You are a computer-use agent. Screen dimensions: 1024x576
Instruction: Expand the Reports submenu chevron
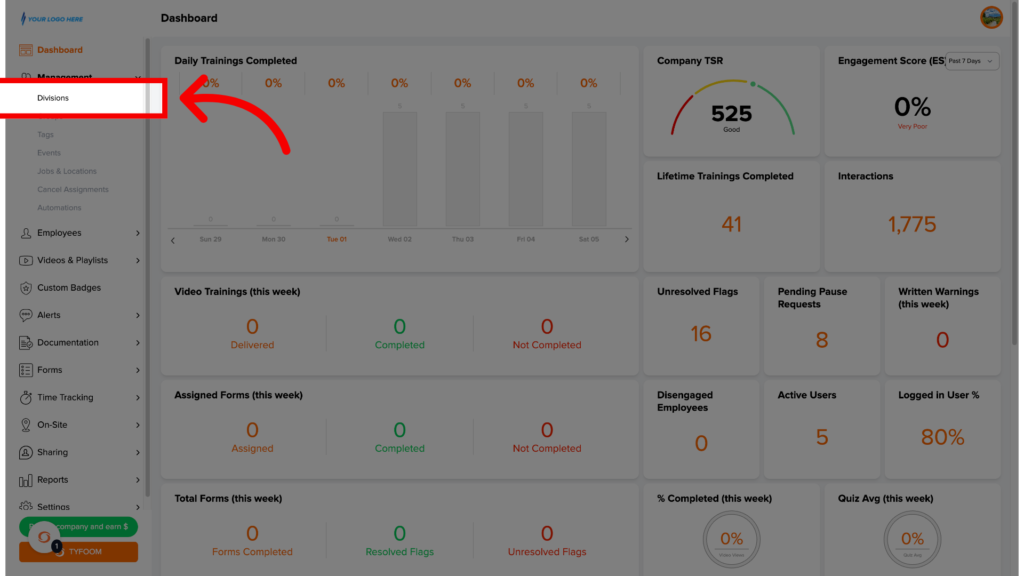(x=138, y=480)
